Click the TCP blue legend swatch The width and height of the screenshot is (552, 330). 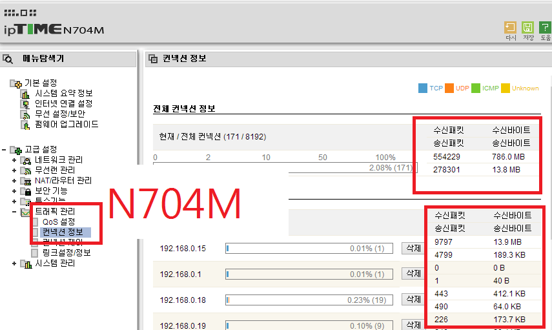423,88
